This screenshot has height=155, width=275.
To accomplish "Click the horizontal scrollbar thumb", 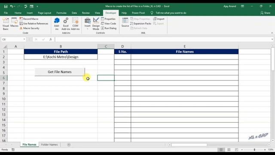I will point(189,145).
